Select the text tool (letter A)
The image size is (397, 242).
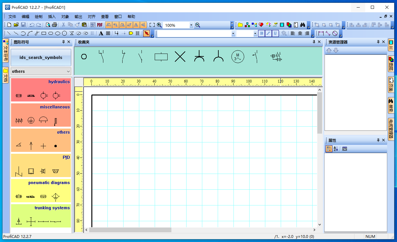point(101,33)
